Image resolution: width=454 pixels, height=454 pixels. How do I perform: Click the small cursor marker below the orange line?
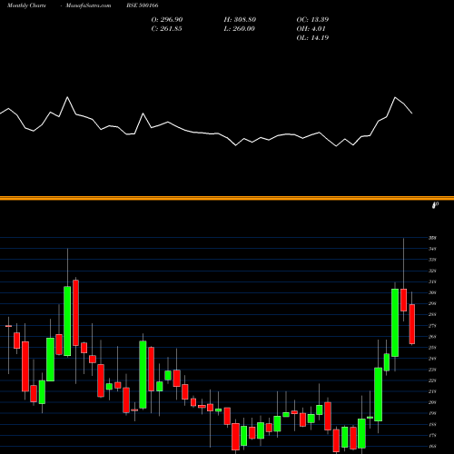pos(435,205)
